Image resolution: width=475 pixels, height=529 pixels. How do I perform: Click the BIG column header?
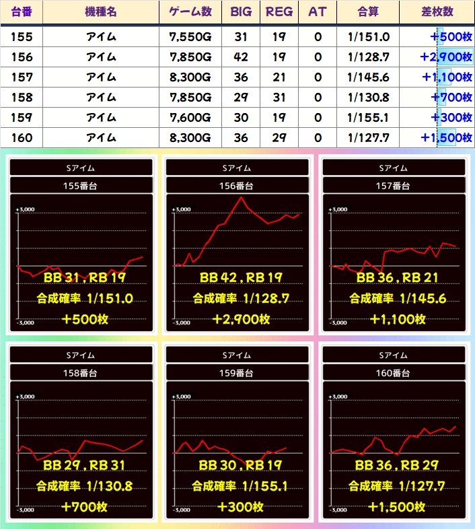[240, 12]
